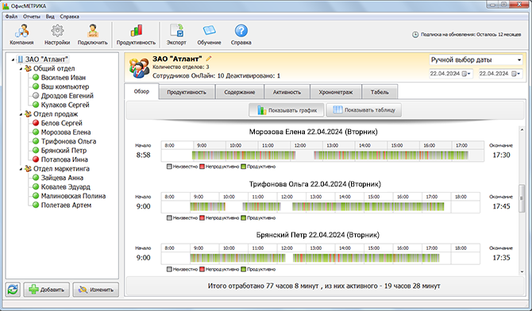Viewport: 532px width, 311px height.
Task: Collapse the ЗАО "Атлант" tree node
Action: [13, 60]
